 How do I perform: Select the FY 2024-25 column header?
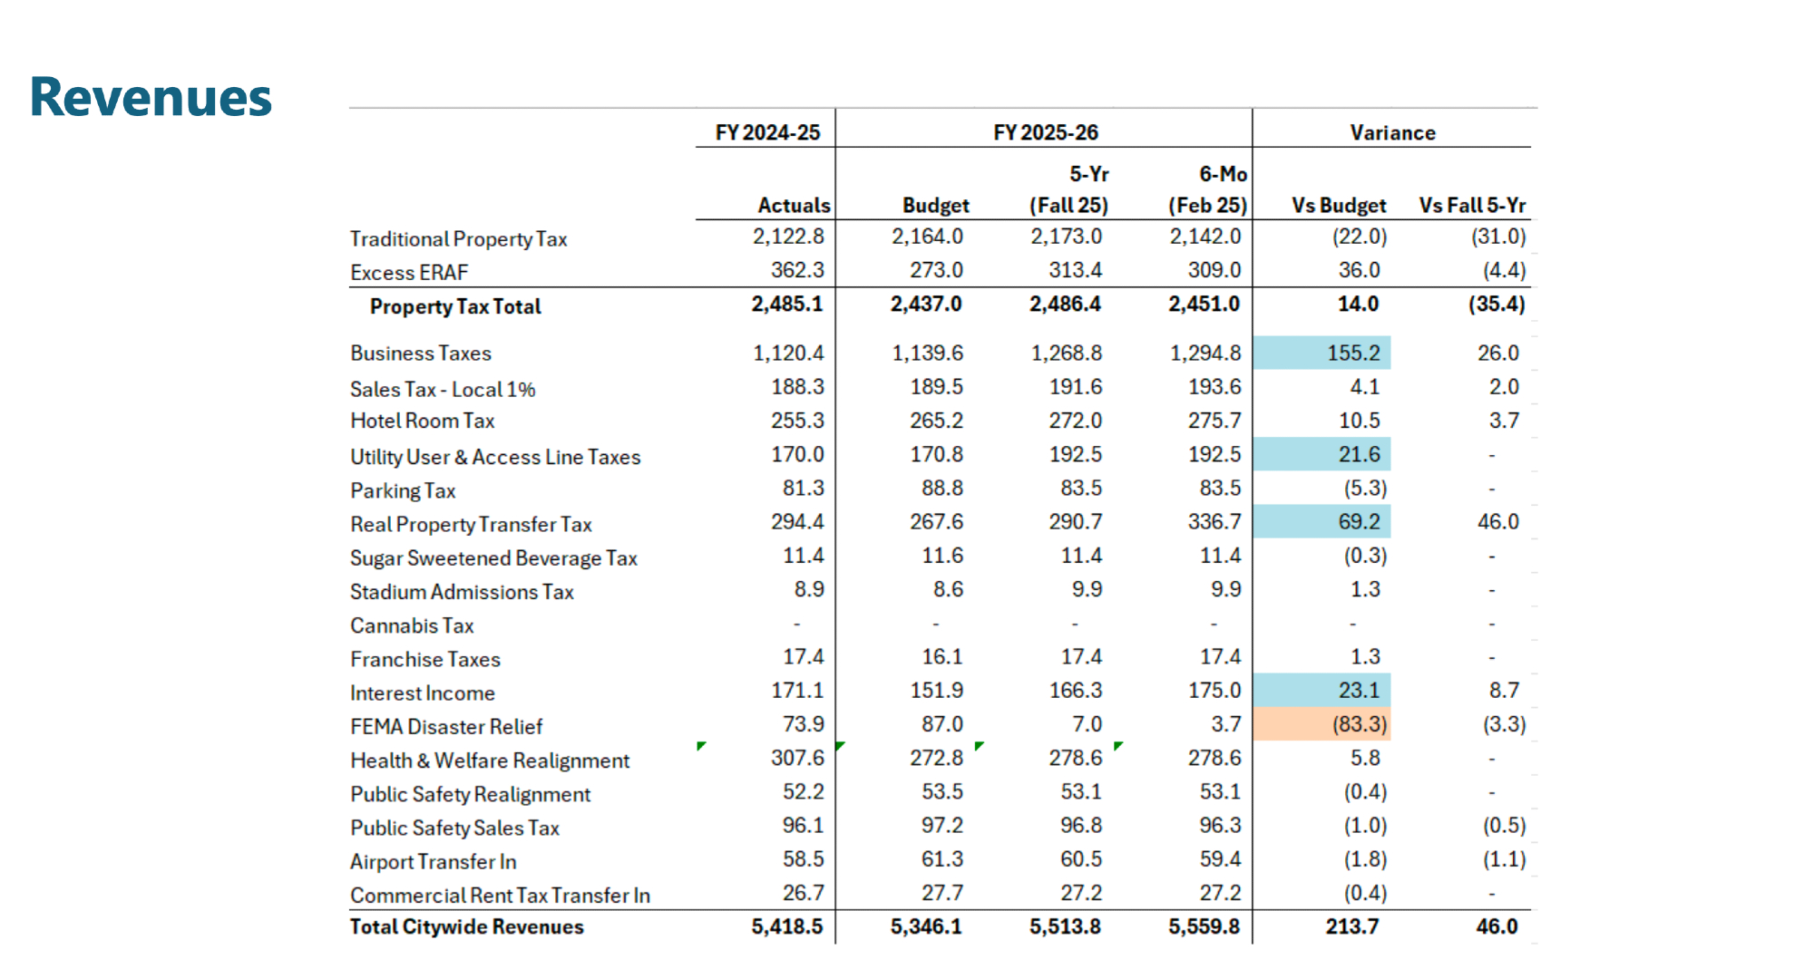point(766,132)
